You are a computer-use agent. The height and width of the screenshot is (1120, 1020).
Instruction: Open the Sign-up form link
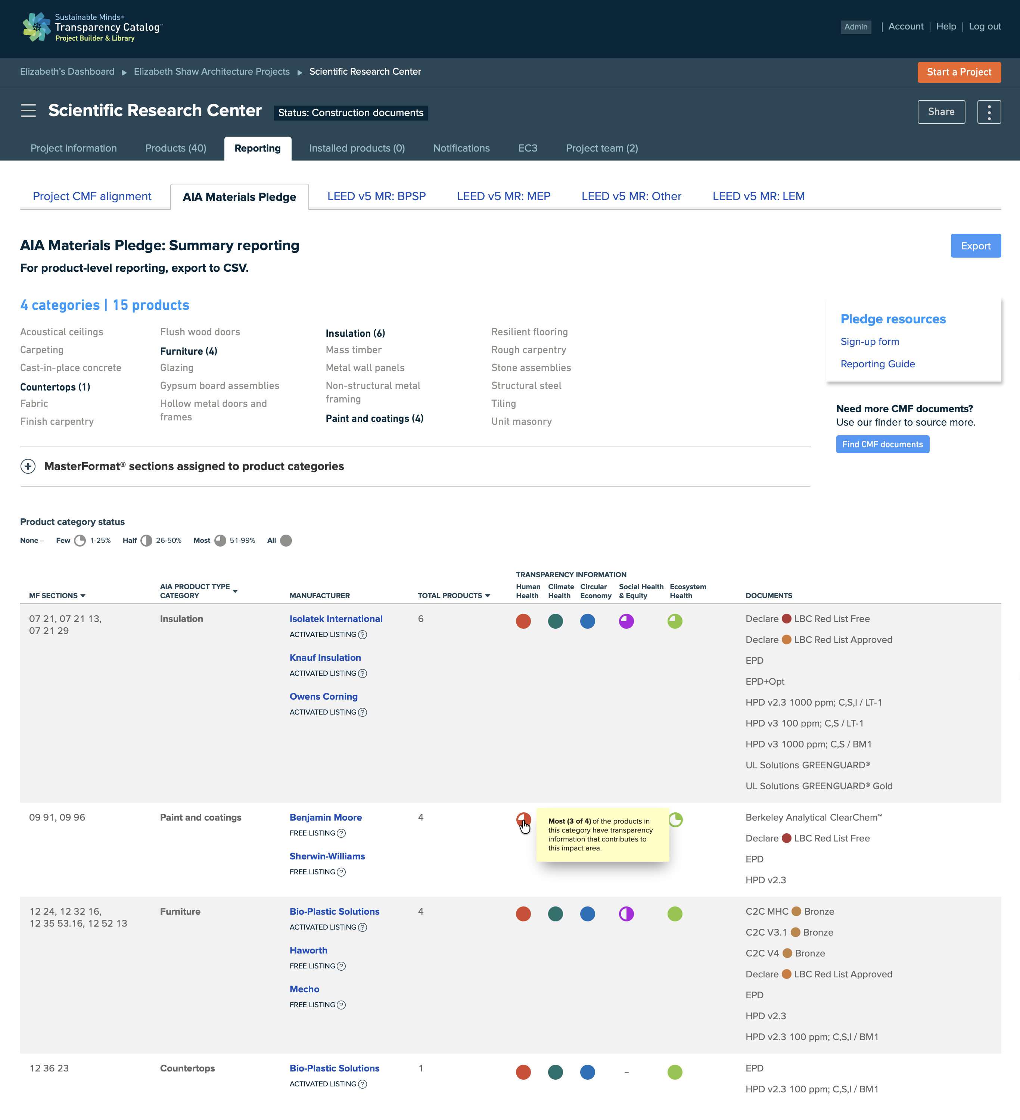point(870,342)
